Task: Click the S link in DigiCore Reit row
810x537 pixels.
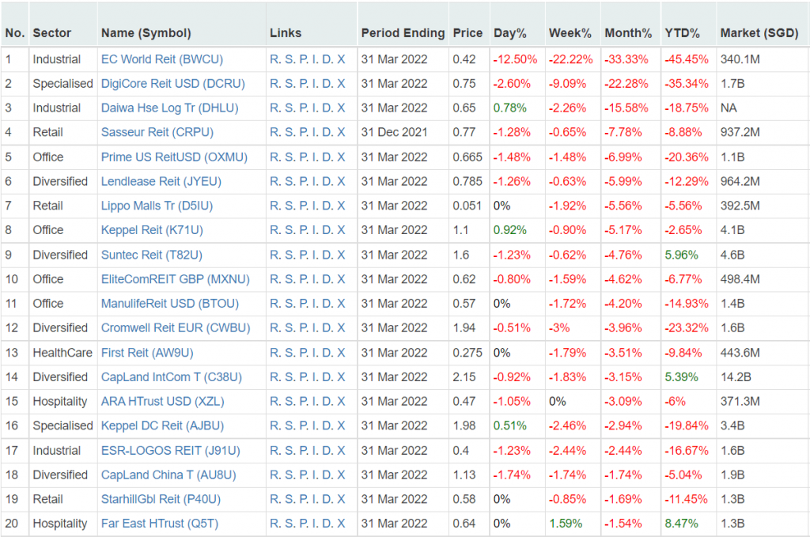Action: click(290, 84)
